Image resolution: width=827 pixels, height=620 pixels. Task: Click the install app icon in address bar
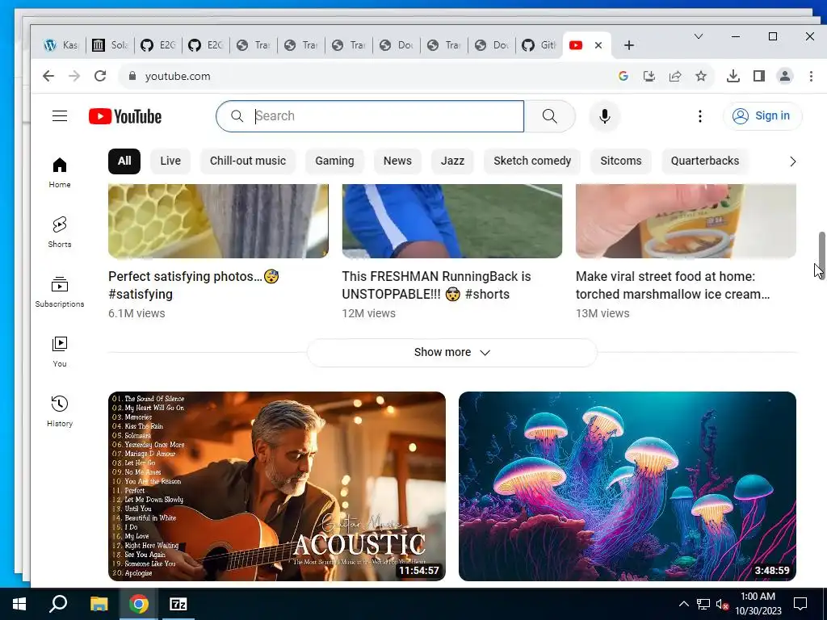point(649,76)
